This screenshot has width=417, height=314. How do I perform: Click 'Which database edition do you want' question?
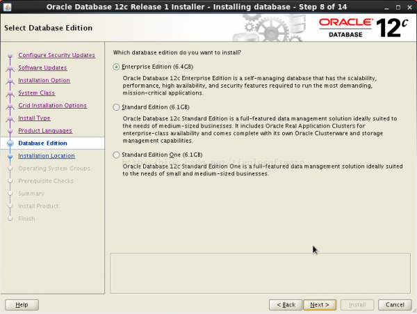point(177,52)
